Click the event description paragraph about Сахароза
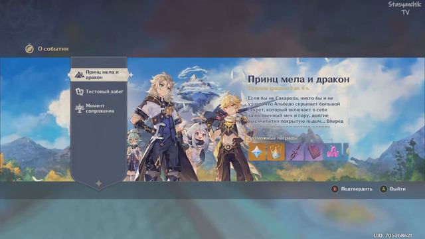Viewport: 425px width, 239px height. (296, 112)
